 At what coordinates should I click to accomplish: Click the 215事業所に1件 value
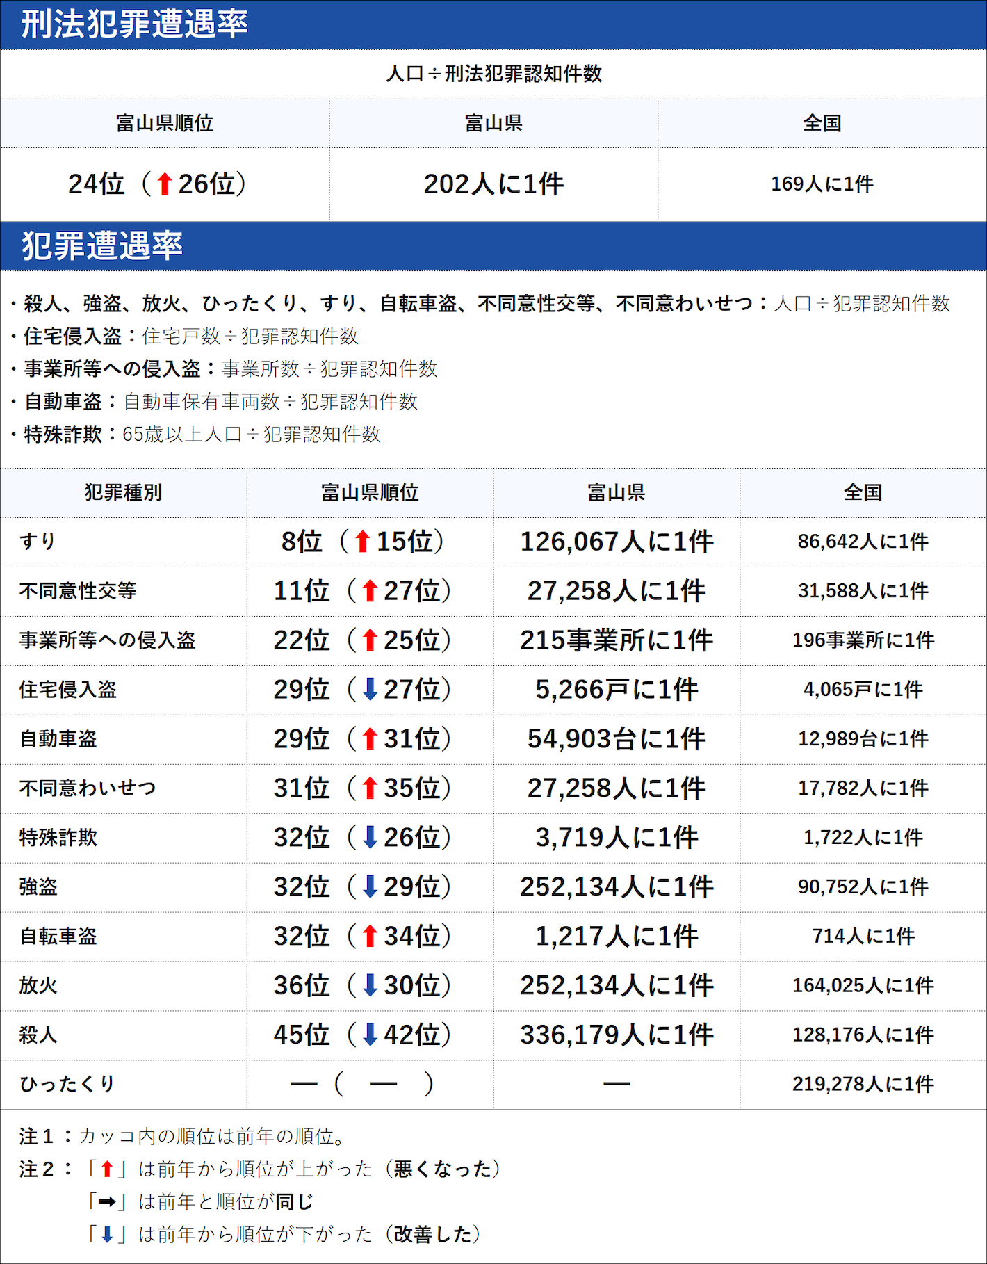(617, 640)
